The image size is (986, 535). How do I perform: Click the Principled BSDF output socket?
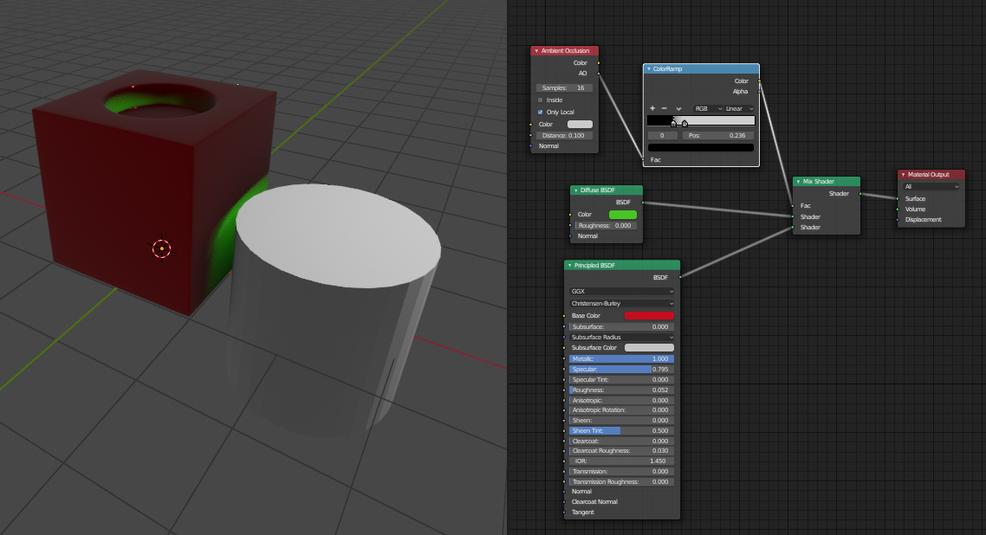tap(680, 278)
